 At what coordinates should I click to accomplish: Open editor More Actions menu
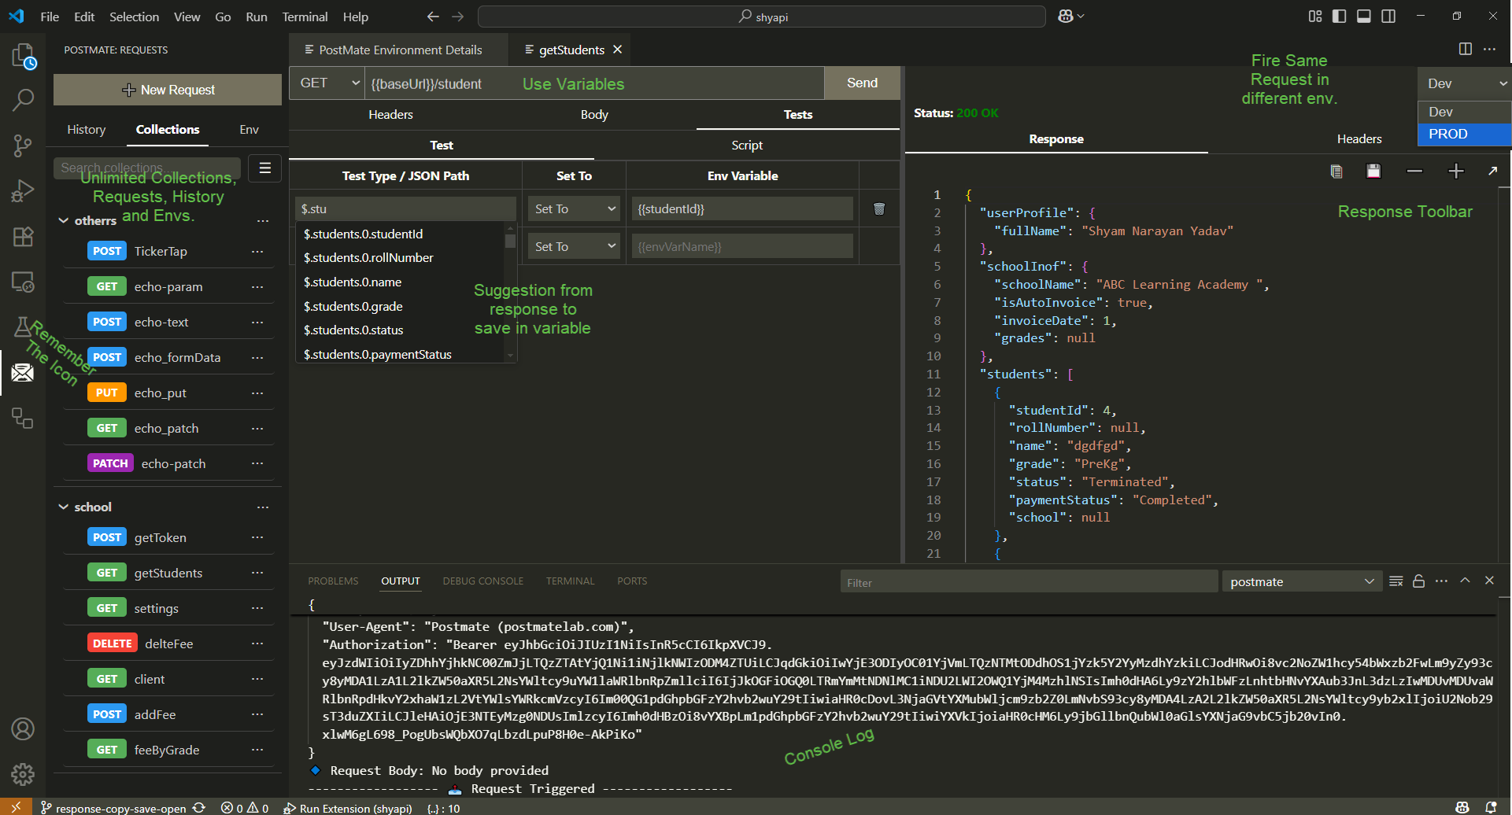(x=1490, y=50)
